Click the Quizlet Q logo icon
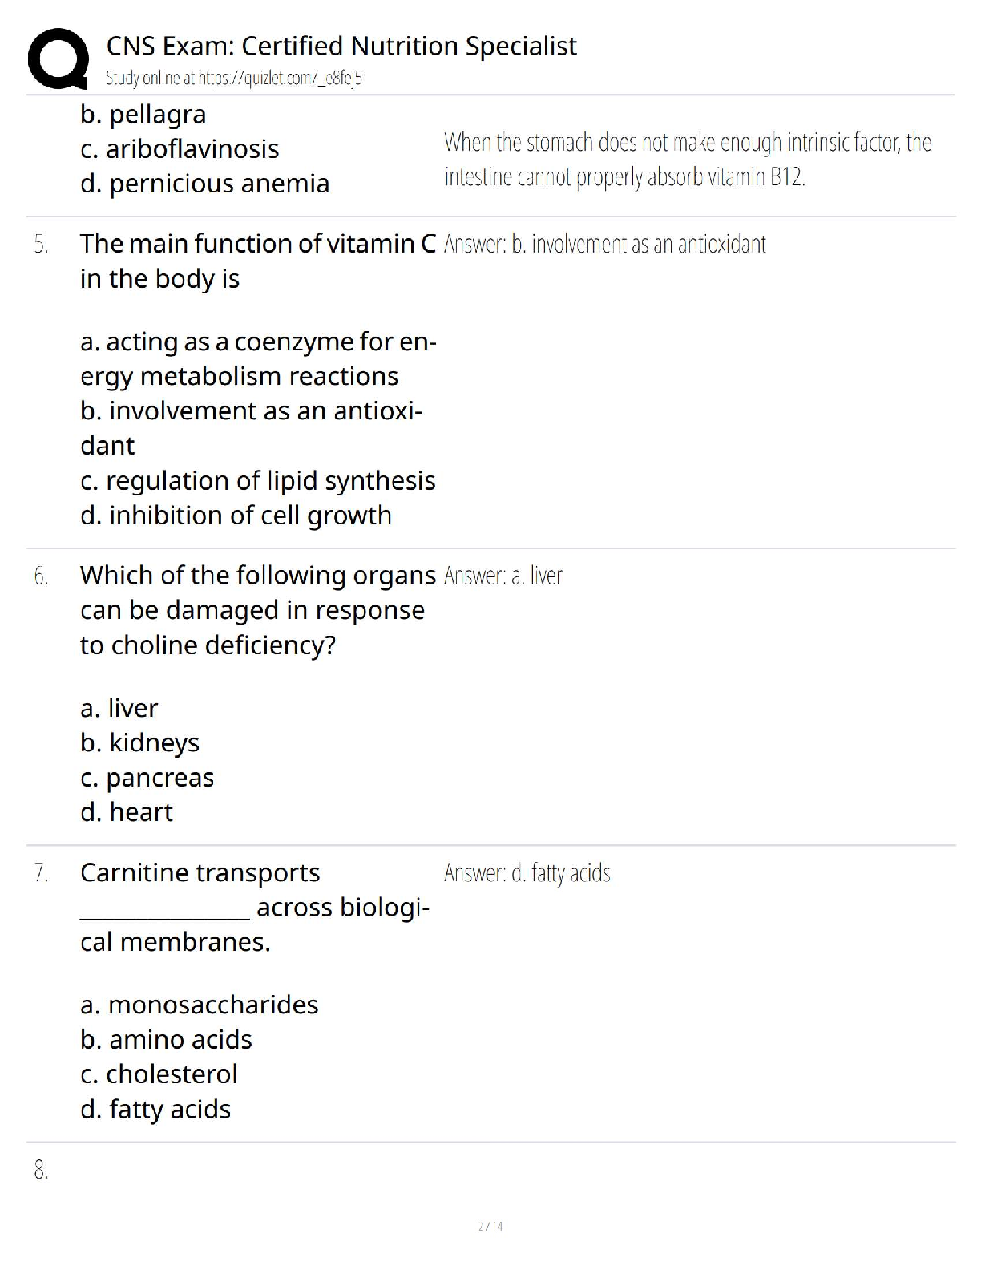The image size is (981, 1270). [58, 58]
